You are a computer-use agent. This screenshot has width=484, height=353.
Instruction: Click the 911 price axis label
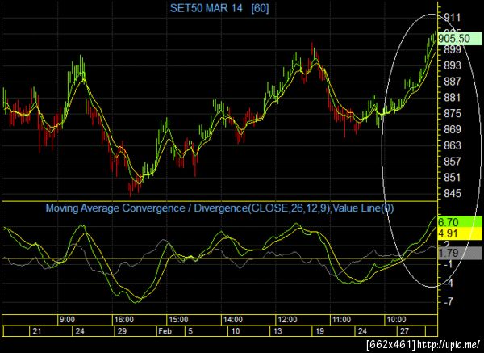[x=452, y=17]
